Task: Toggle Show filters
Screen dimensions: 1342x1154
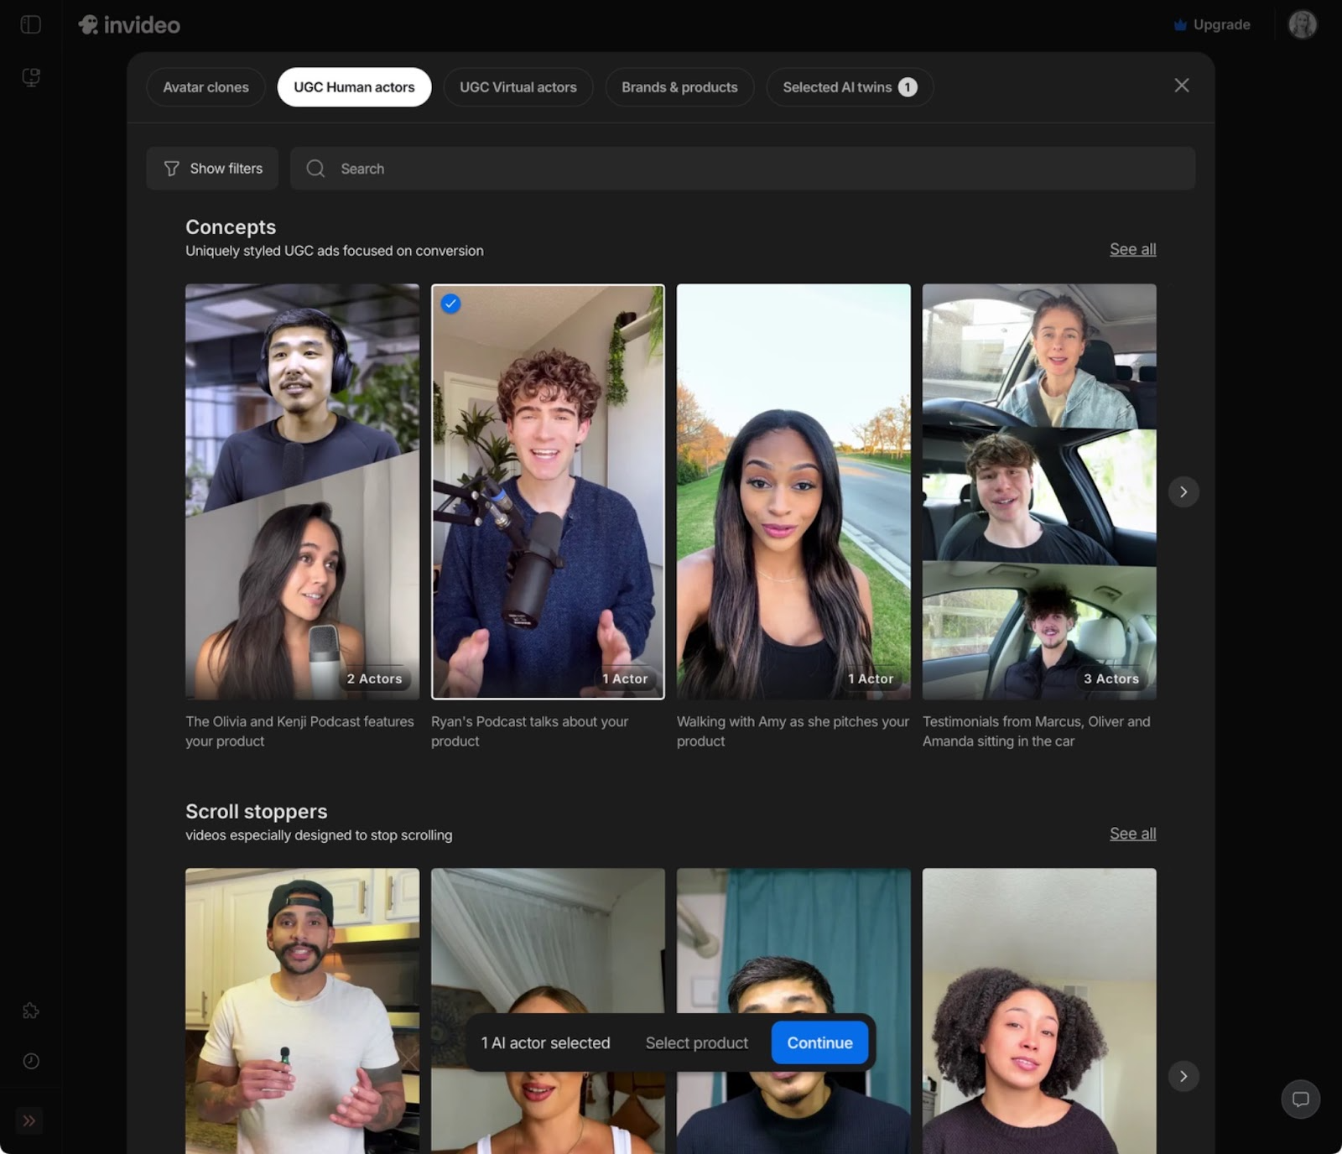Action: tap(211, 169)
